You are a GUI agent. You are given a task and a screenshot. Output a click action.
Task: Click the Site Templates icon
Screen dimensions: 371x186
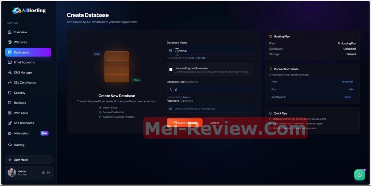(10, 123)
